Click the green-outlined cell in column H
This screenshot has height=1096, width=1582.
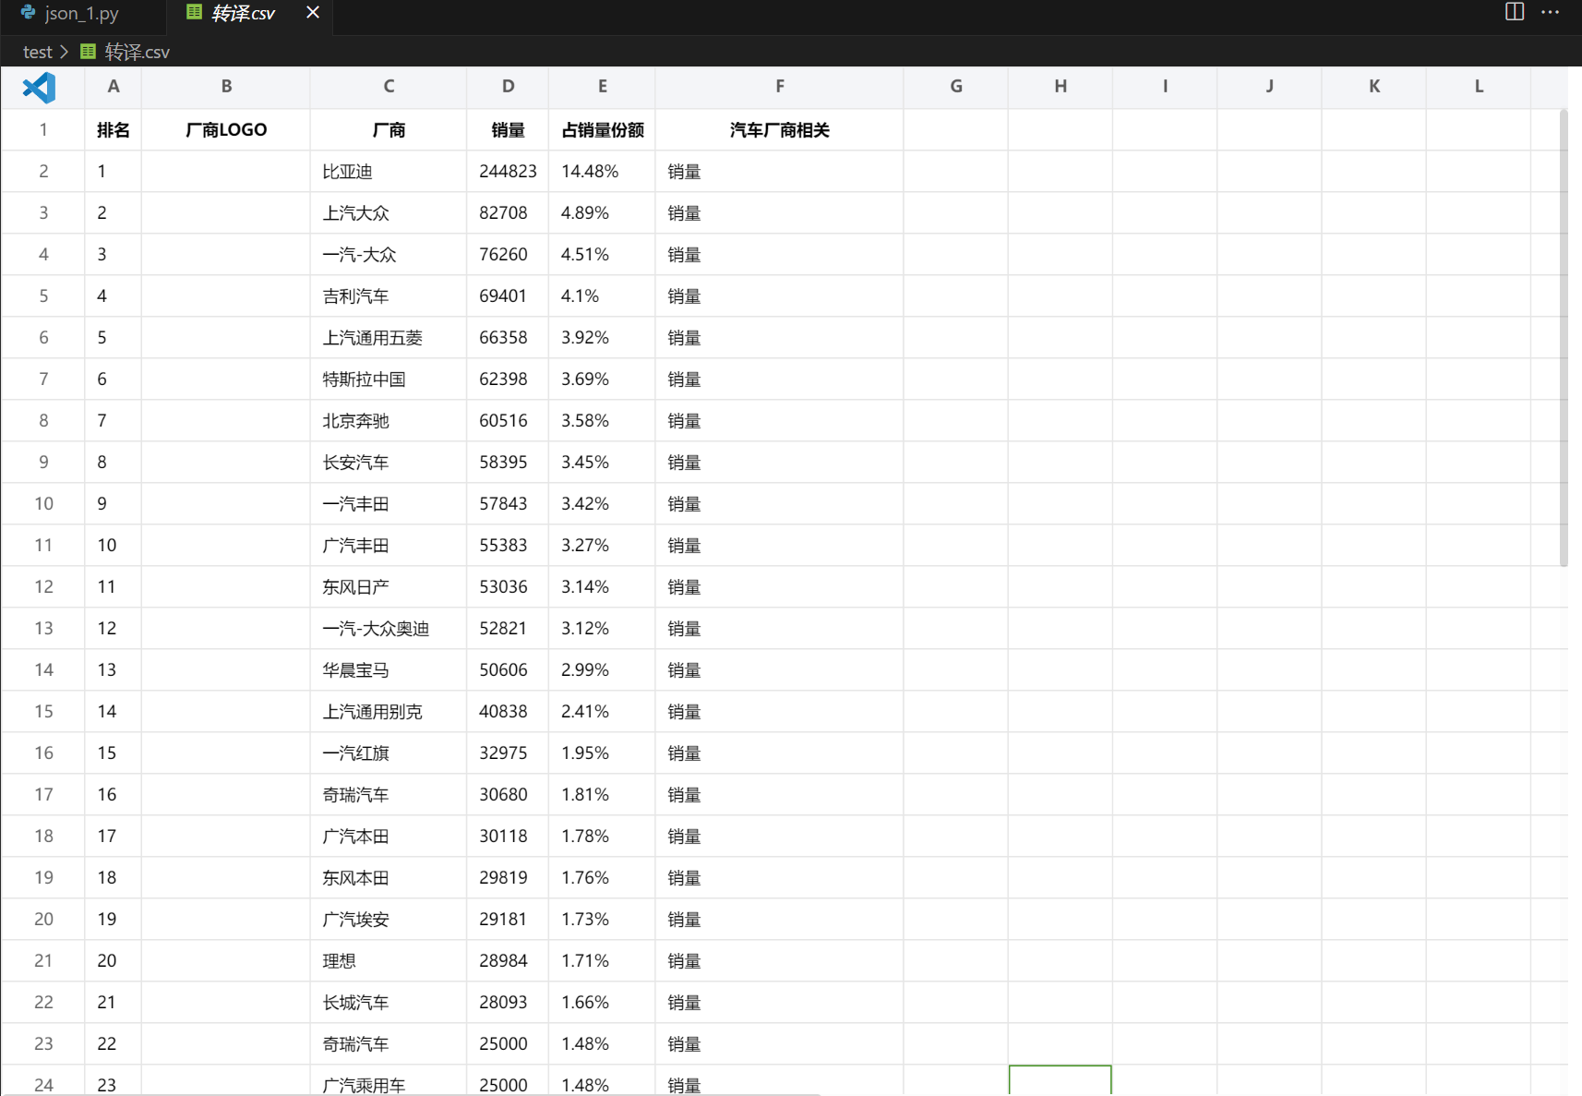tap(1061, 1080)
